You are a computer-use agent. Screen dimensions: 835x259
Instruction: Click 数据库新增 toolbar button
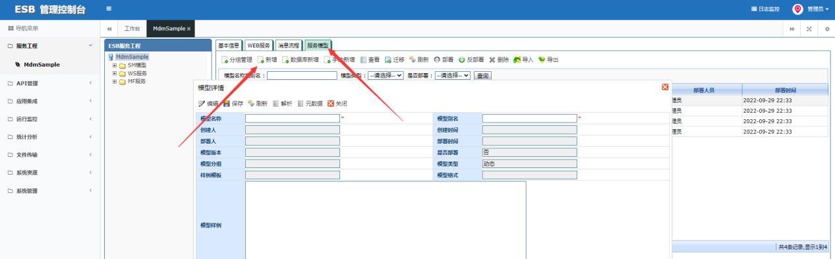[301, 59]
